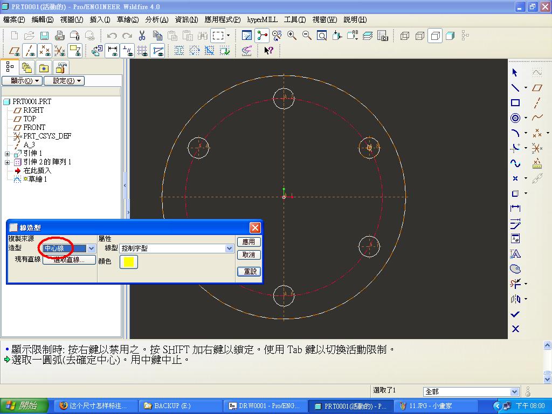Click the 應用 button

coord(249,242)
